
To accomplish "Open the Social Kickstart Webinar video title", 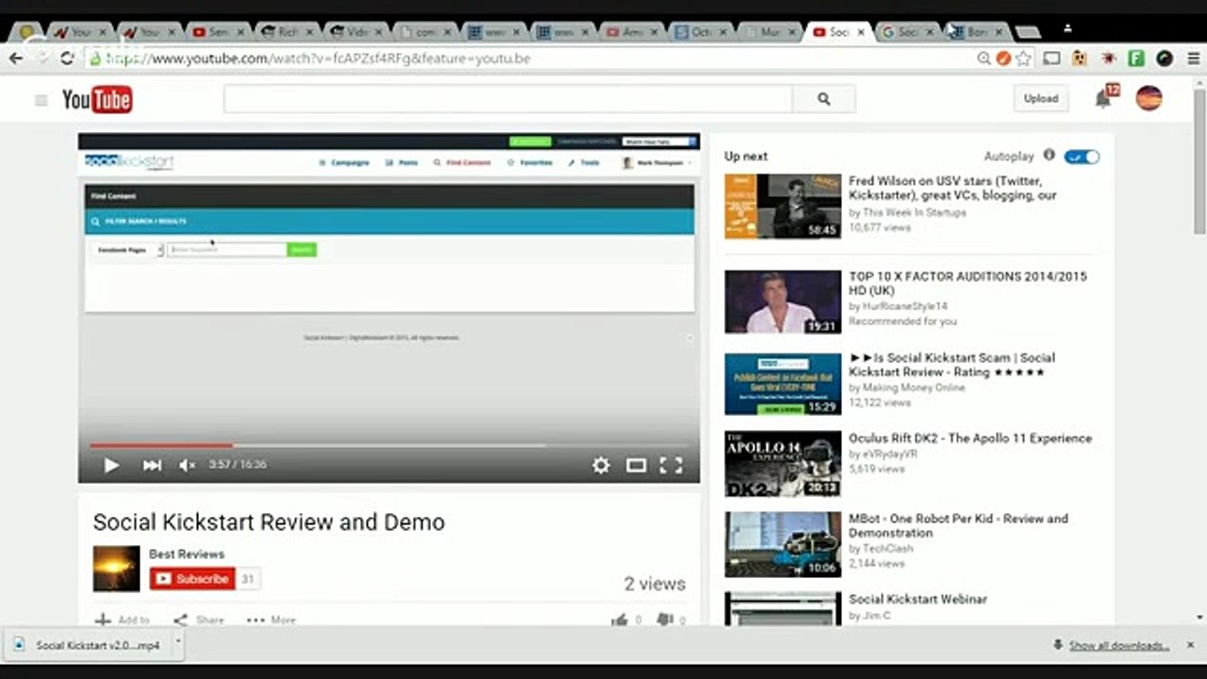I will pyautogui.click(x=918, y=599).
